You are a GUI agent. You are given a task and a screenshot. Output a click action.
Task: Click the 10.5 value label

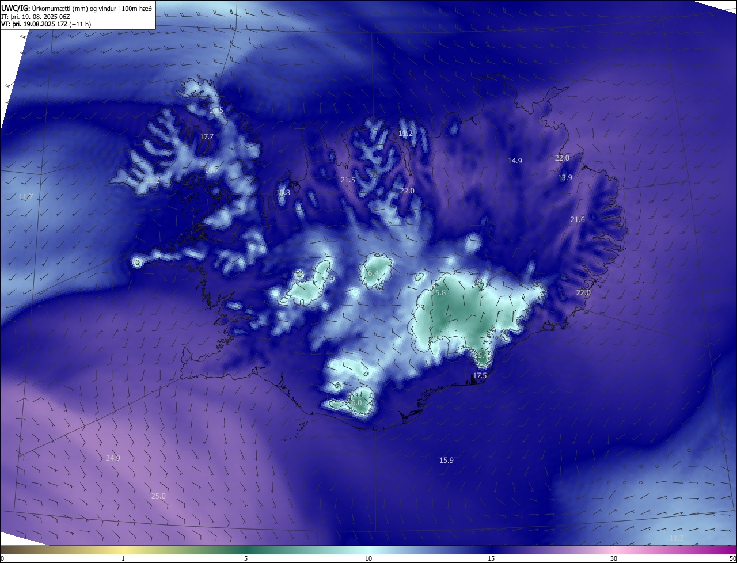click(x=216, y=111)
